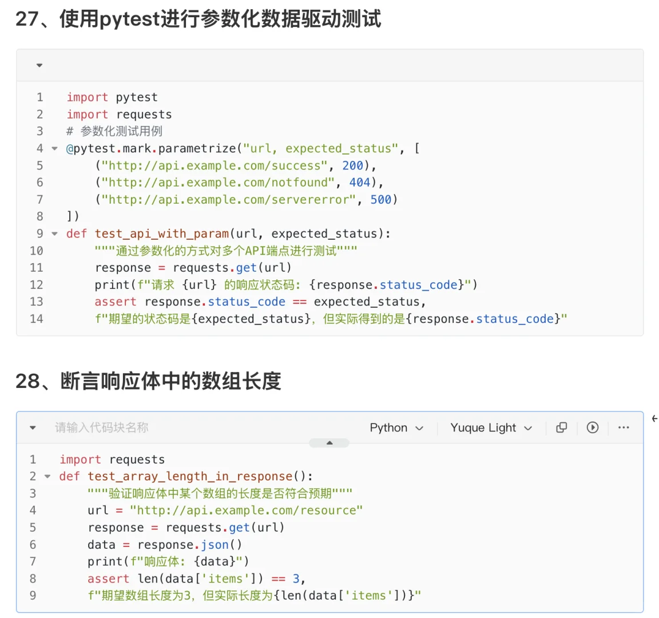Click the URL "http://api.example.com/resource"

click(x=246, y=510)
